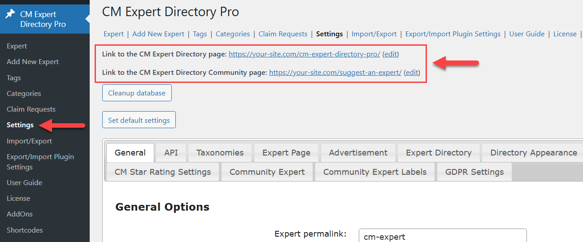The image size is (583, 242).
Task: Select Settings in the sidebar menu
Action: [x=20, y=125]
